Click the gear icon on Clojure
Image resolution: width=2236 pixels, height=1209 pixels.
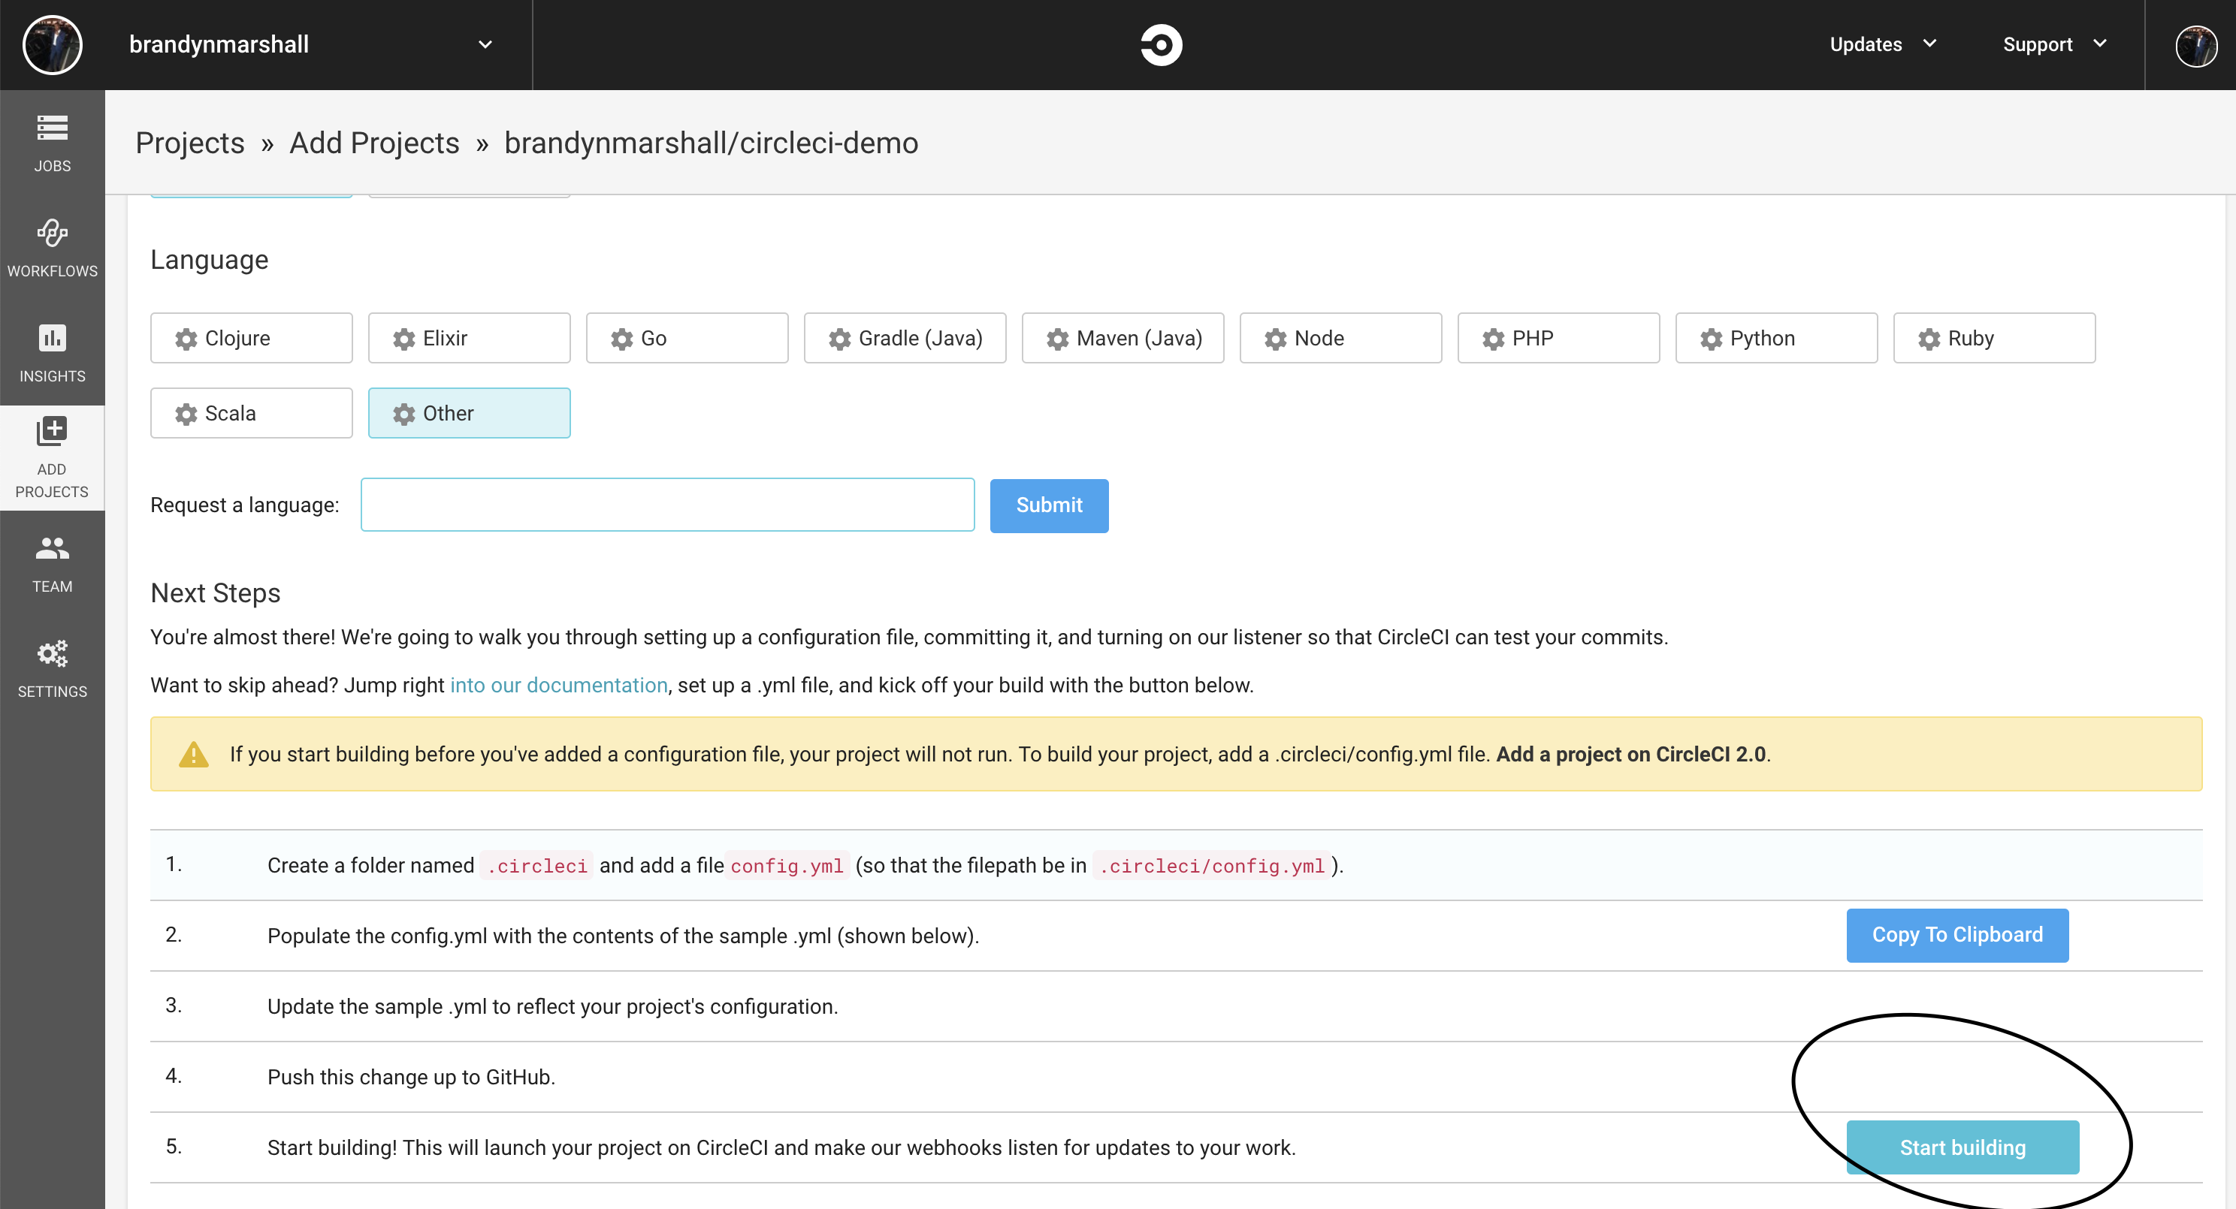click(x=186, y=339)
